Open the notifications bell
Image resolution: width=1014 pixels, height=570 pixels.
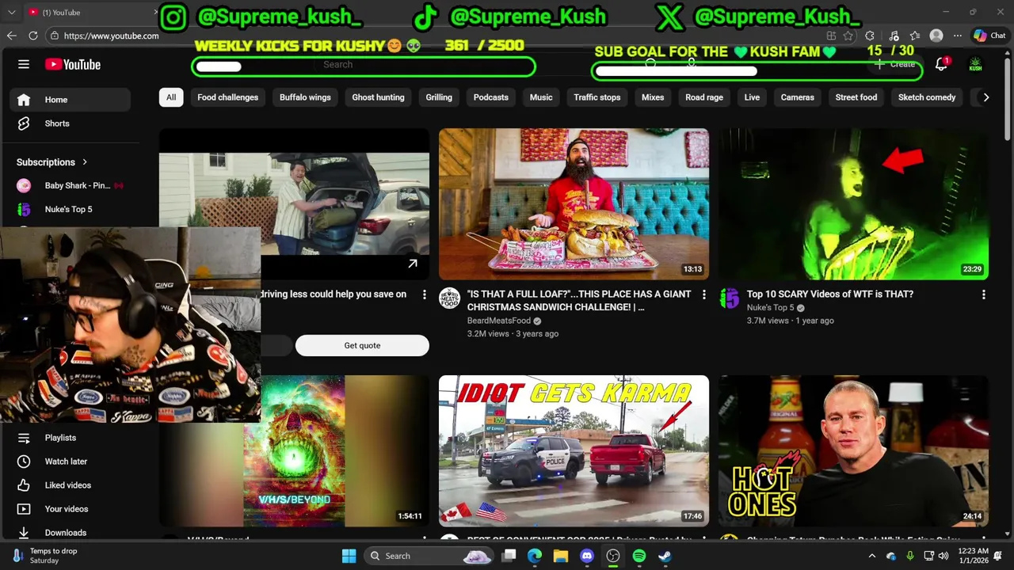pyautogui.click(x=941, y=65)
